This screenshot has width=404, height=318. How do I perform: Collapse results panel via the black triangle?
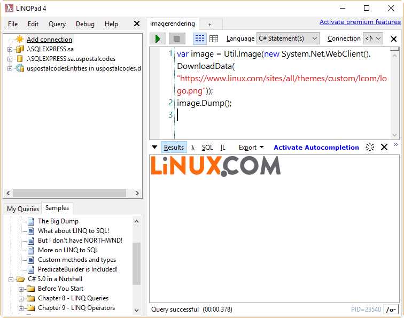154,147
